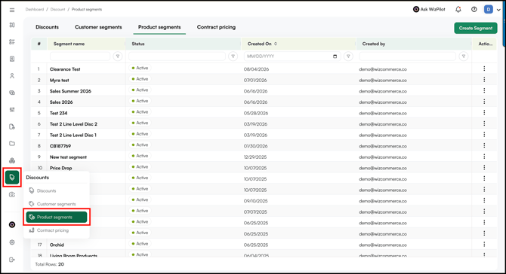Open actions menu for Clearance Test row
506x274 pixels.
pos(484,68)
